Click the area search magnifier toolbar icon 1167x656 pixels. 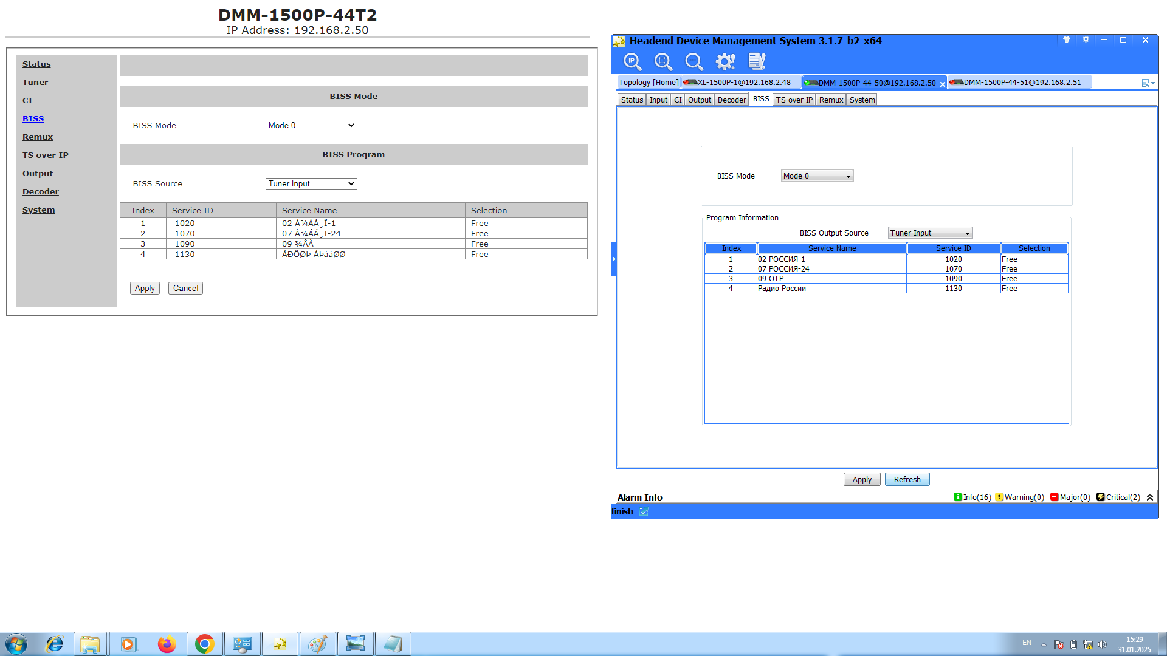point(663,61)
